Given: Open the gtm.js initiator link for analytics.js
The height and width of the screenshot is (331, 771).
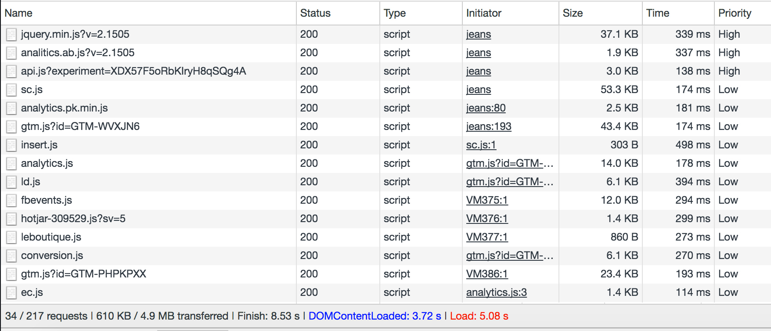Looking at the screenshot, I should (510, 163).
